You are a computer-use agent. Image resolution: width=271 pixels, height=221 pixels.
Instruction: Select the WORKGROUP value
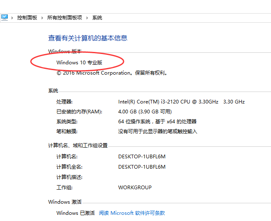coord(135,188)
